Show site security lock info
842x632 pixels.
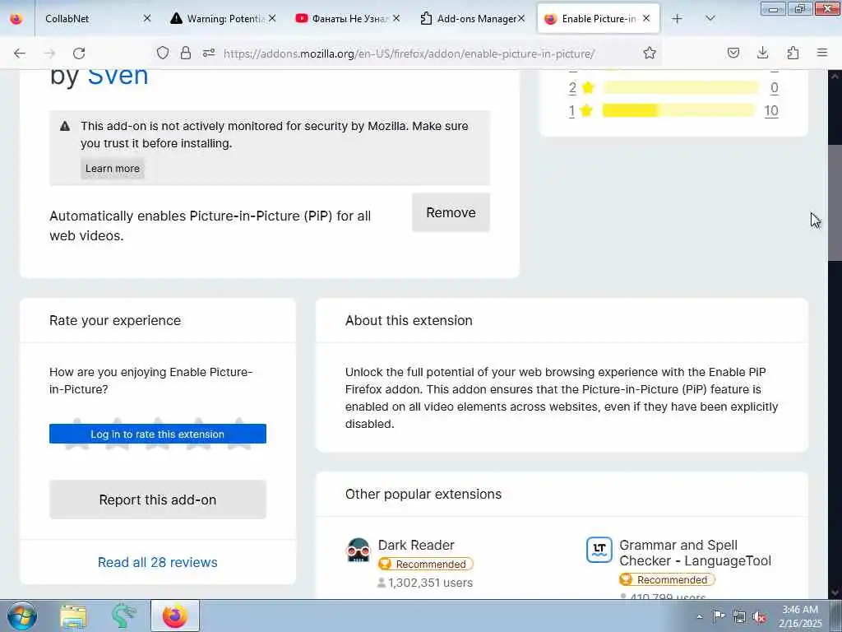tap(186, 53)
